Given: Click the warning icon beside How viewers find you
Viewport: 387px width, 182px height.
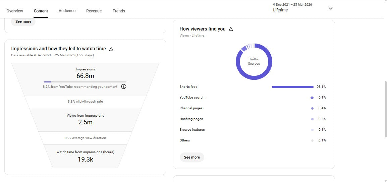Looking at the screenshot, I should [x=231, y=29].
